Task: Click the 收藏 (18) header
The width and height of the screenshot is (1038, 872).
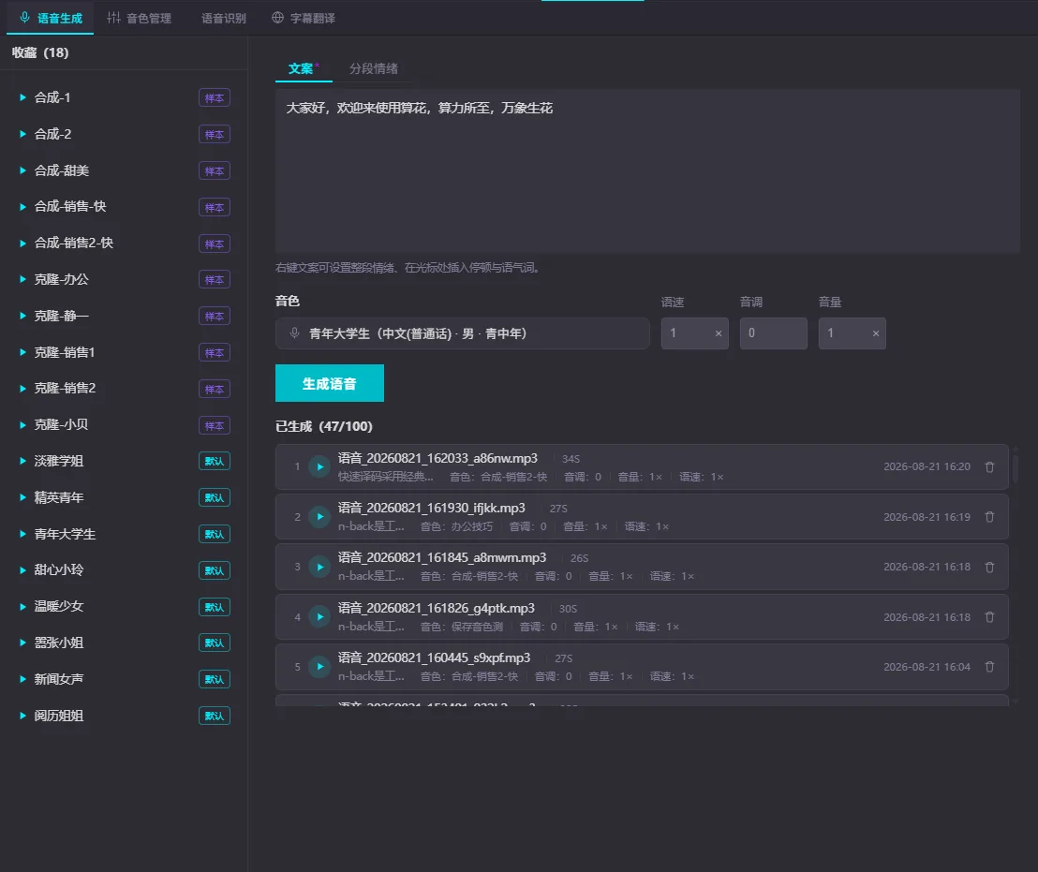Action: (x=40, y=53)
